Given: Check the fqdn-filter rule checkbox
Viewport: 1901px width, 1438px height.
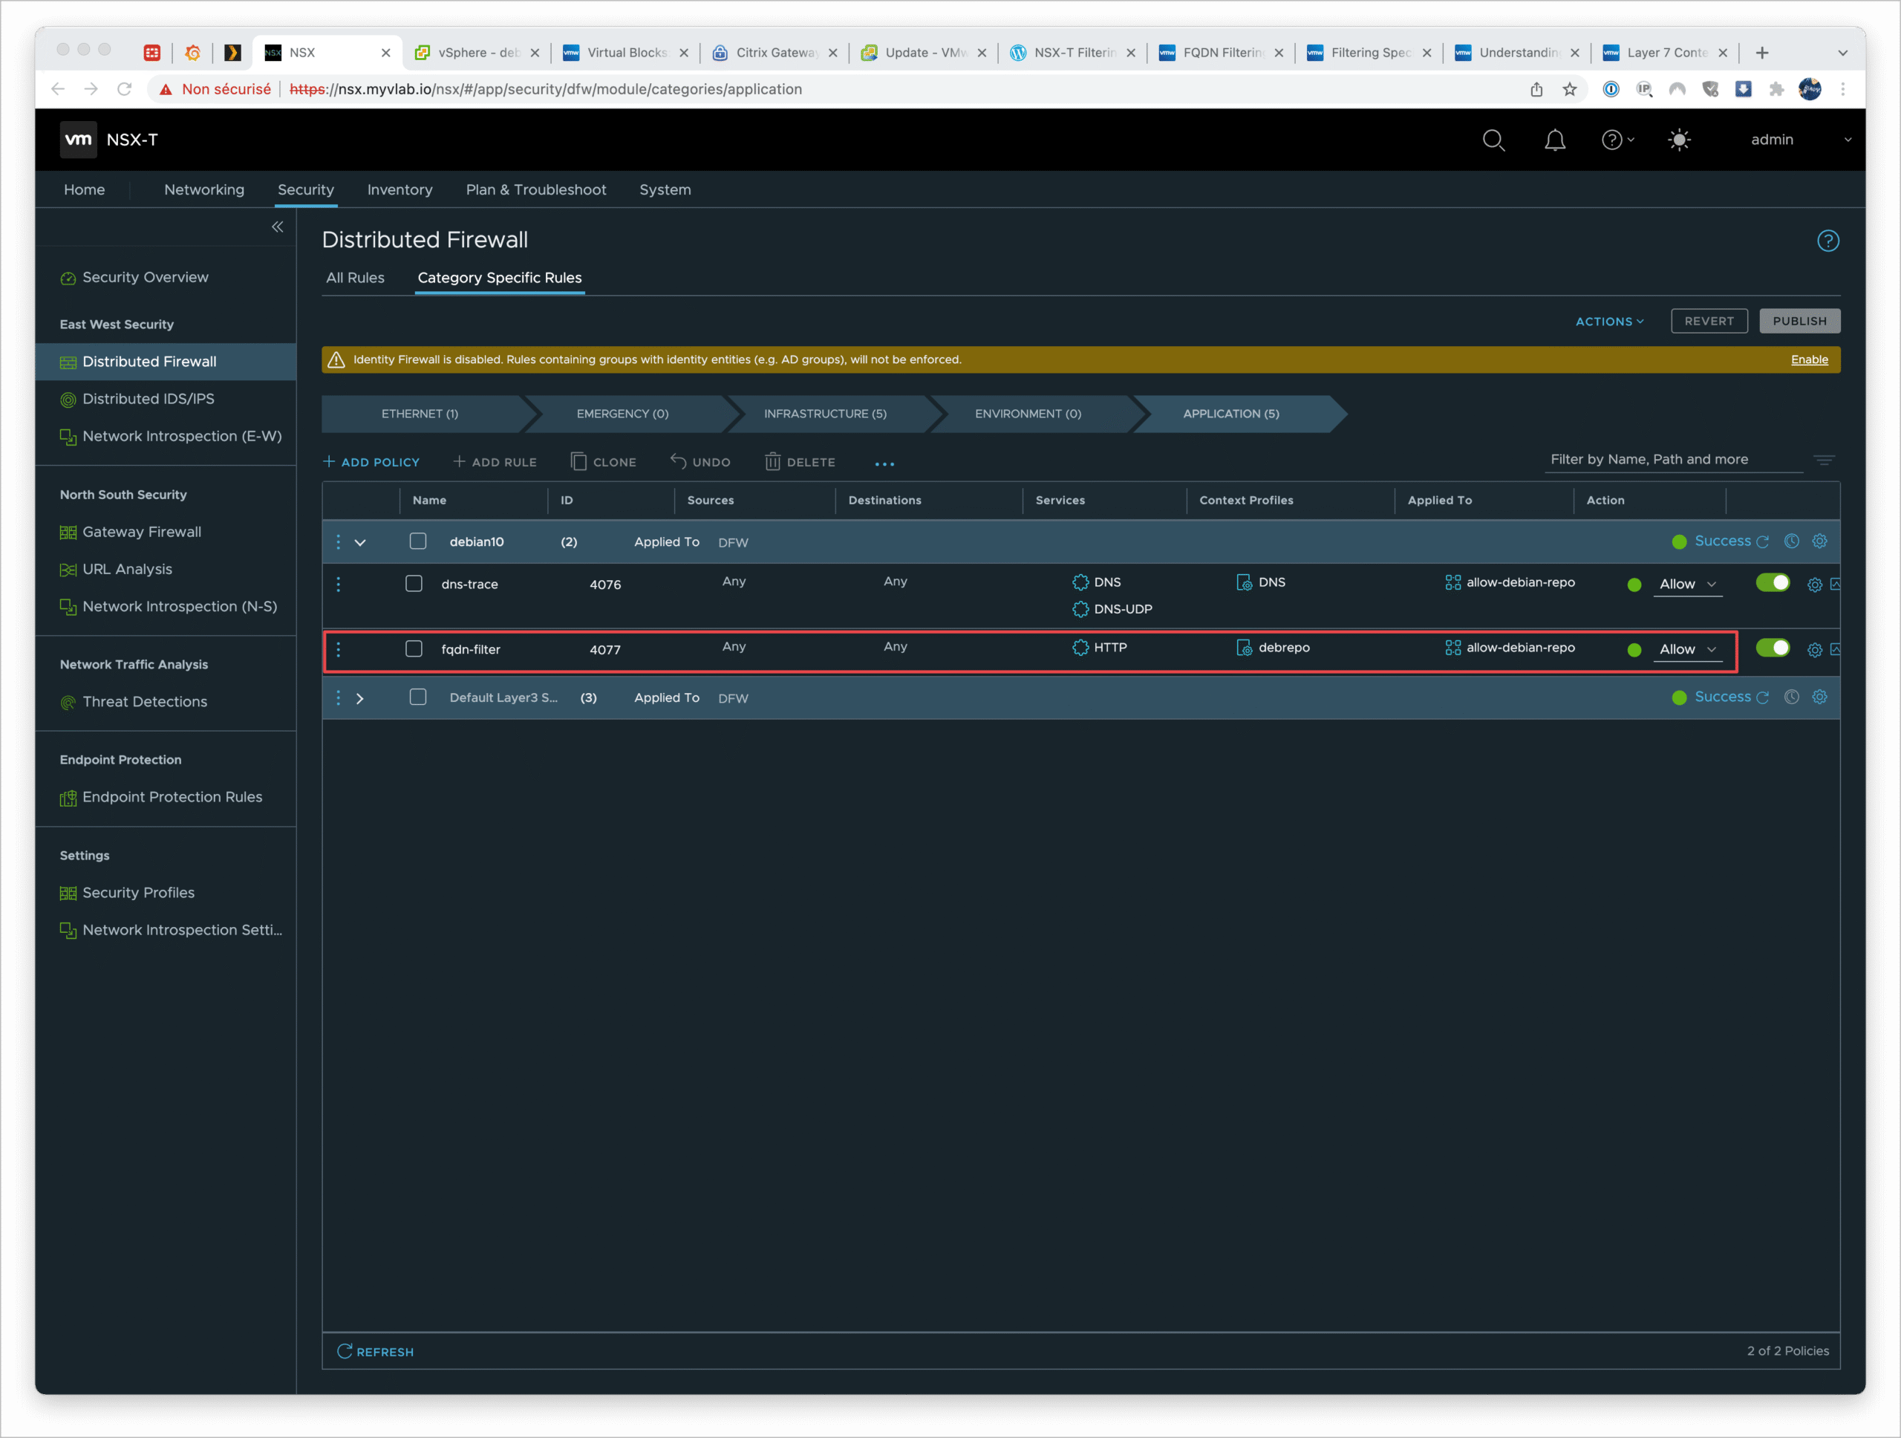Looking at the screenshot, I should tap(414, 649).
